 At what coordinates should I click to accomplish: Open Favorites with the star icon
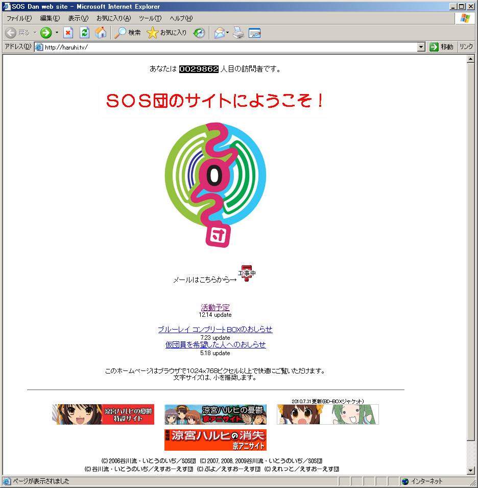(x=152, y=33)
